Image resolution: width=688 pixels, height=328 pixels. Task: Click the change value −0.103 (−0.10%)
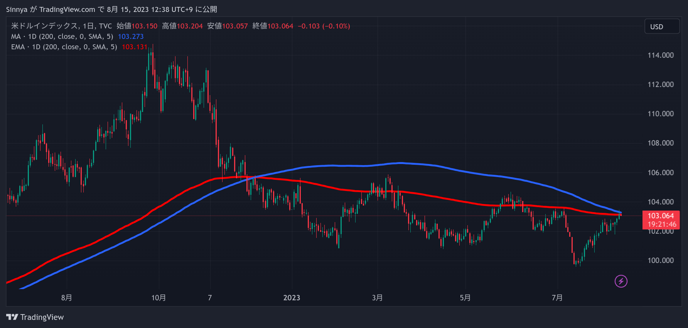pos(324,26)
